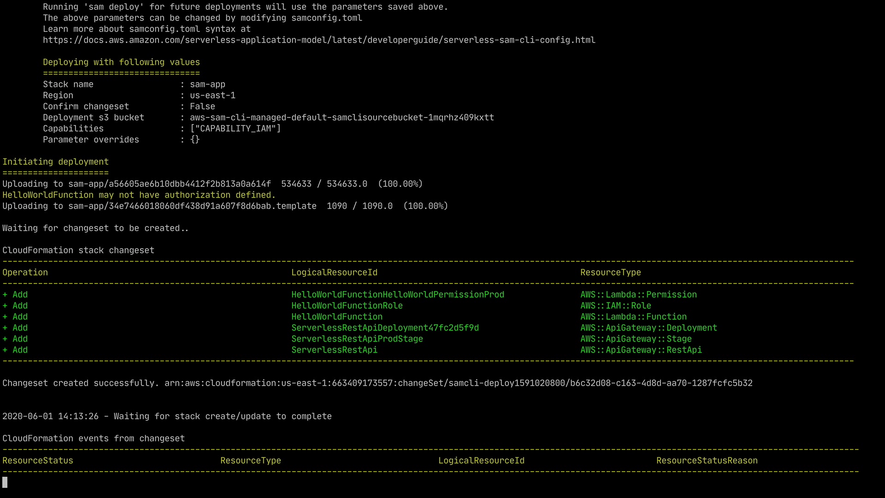Click the Initiating deployment heading

point(55,162)
